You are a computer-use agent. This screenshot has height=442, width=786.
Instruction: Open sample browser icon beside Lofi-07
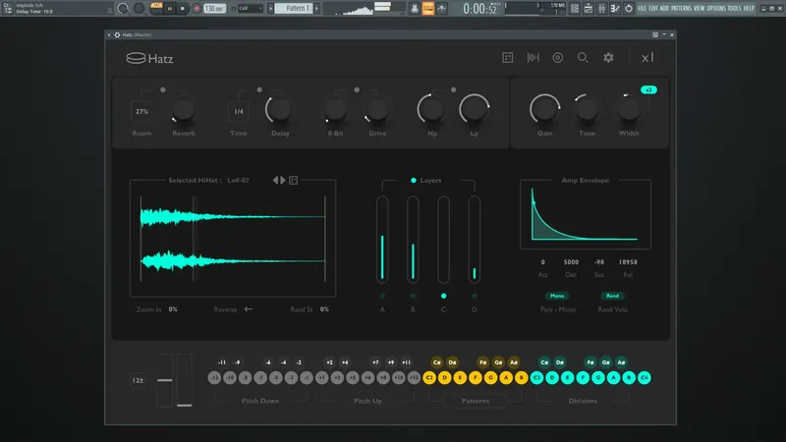(x=293, y=181)
